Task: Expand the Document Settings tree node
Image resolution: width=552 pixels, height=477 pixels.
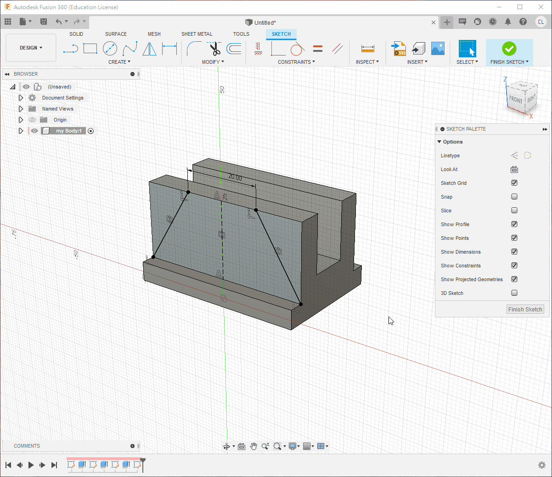Action: 21,98
